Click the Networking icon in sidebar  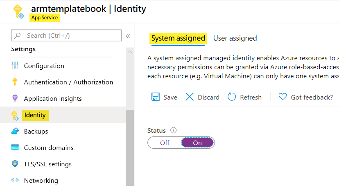15,180
